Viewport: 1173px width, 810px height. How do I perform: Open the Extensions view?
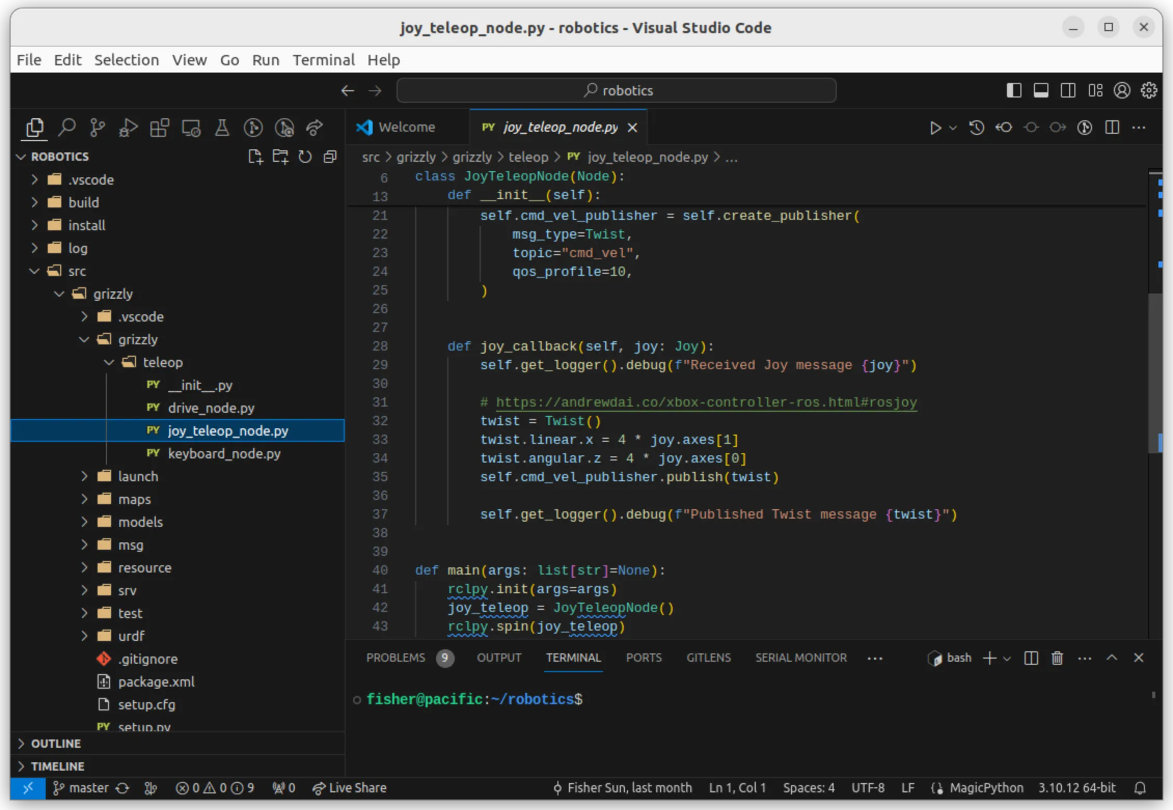(x=159, y=128)
